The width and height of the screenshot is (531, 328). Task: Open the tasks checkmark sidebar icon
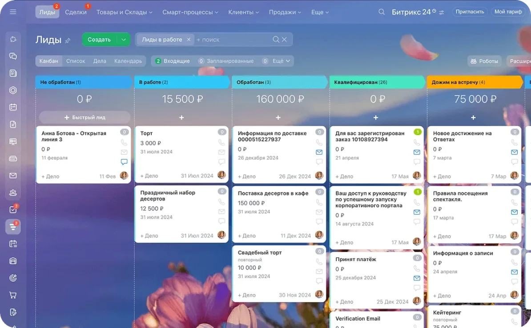[13, 209]
